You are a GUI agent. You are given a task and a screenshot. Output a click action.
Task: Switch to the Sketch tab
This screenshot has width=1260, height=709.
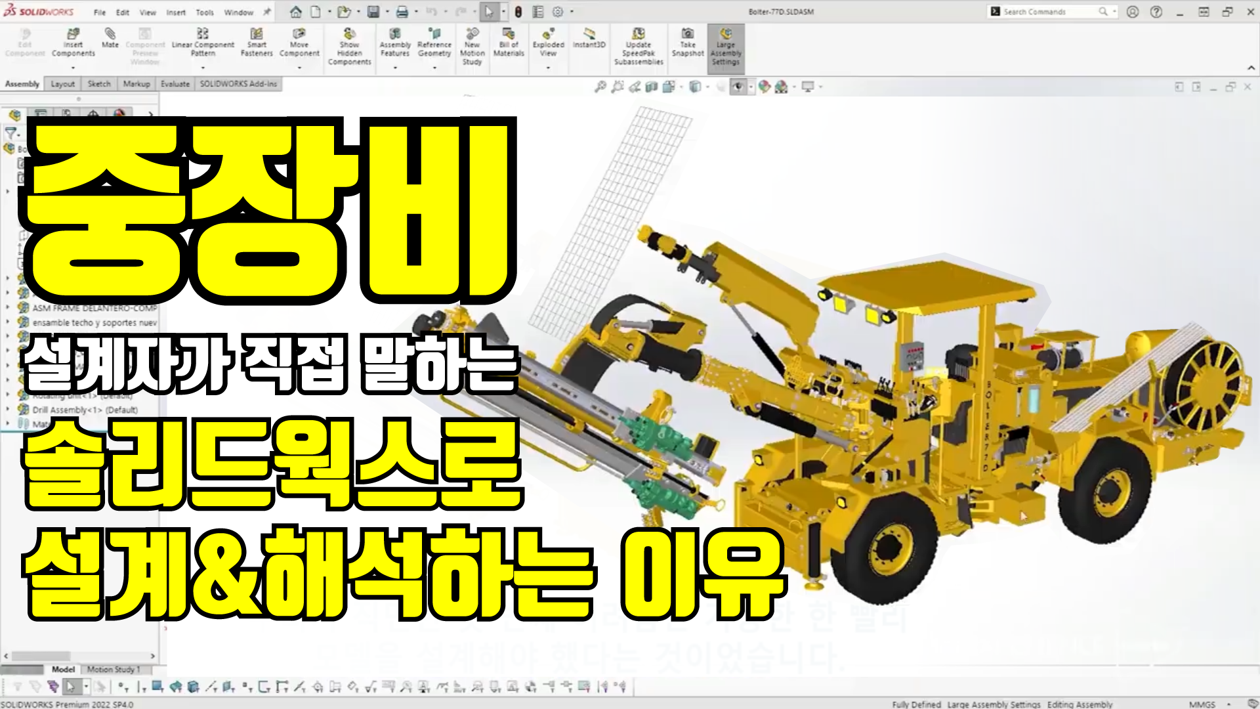pyautogui.click(x=99, y=84)
